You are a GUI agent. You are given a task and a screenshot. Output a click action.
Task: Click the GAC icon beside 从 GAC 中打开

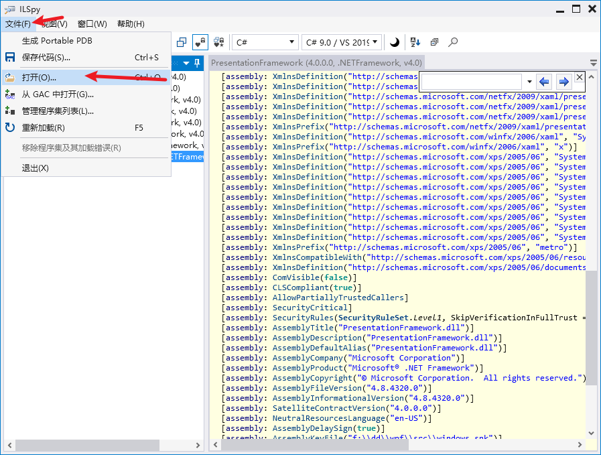pos(10,94)
